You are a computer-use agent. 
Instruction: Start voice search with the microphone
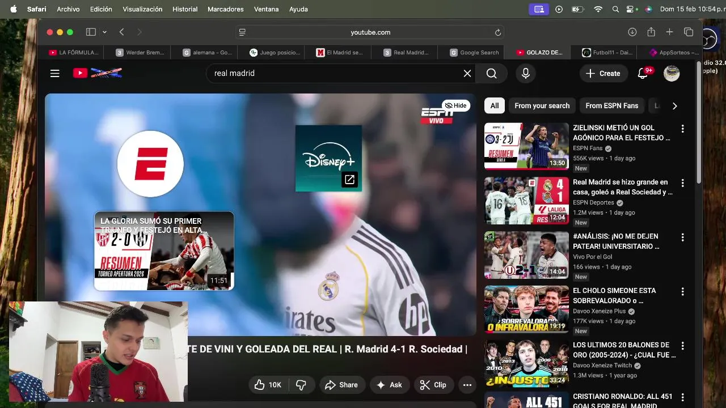point(526,73)
